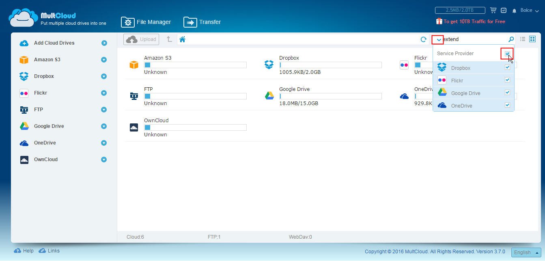Screen dimensions: 545x261
Task: Click the magnifier search icon
Action: (x=511, y=39)
